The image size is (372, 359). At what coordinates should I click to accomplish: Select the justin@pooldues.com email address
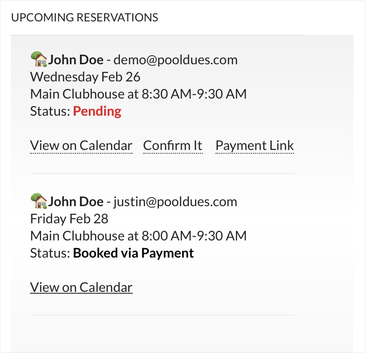tap(175, 201)
